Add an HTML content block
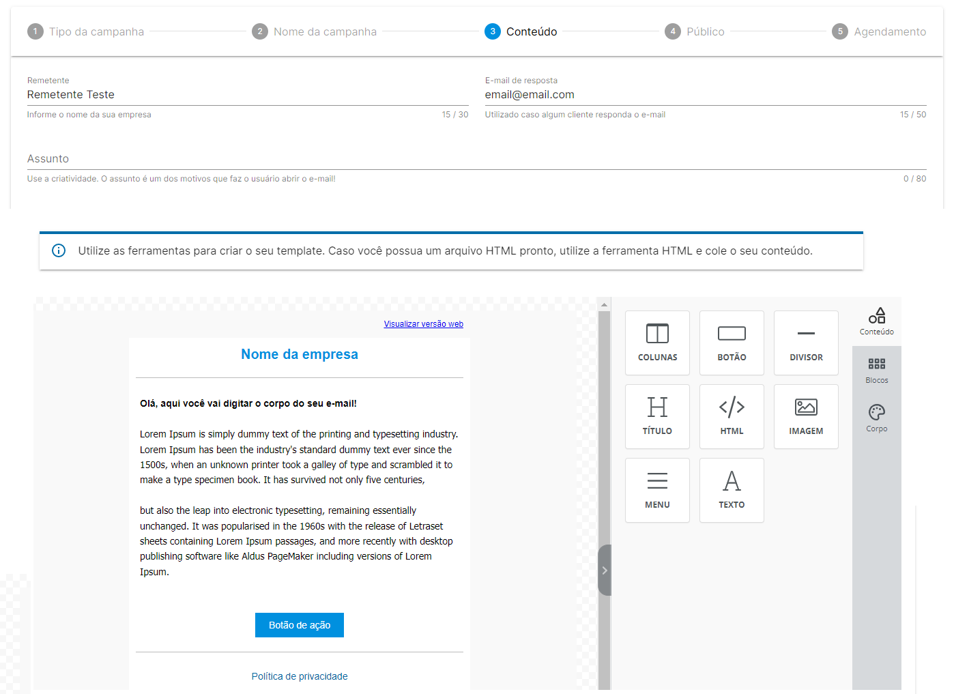This screenshot has width=954, height=694. tap(732, 416)
